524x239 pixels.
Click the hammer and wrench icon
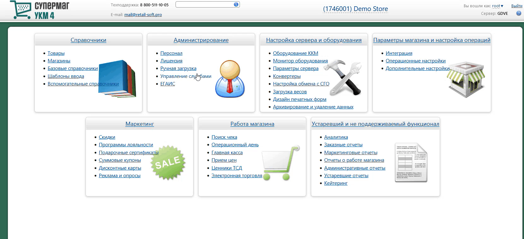pos(343,77)
